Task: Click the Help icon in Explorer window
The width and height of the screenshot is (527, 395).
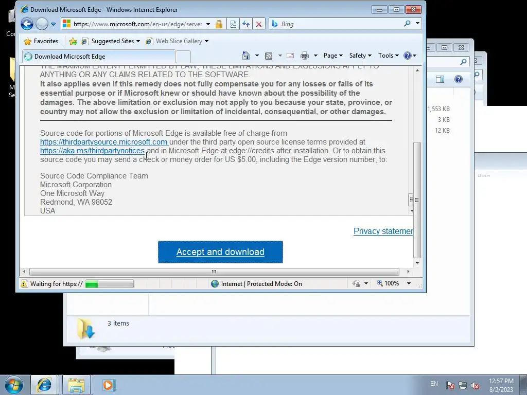Action: [459, 79]
